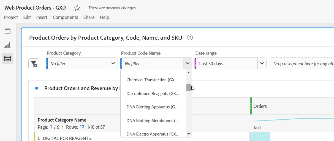Collapse the Product Code Name dropdown arrow

(x=188, y=64)
